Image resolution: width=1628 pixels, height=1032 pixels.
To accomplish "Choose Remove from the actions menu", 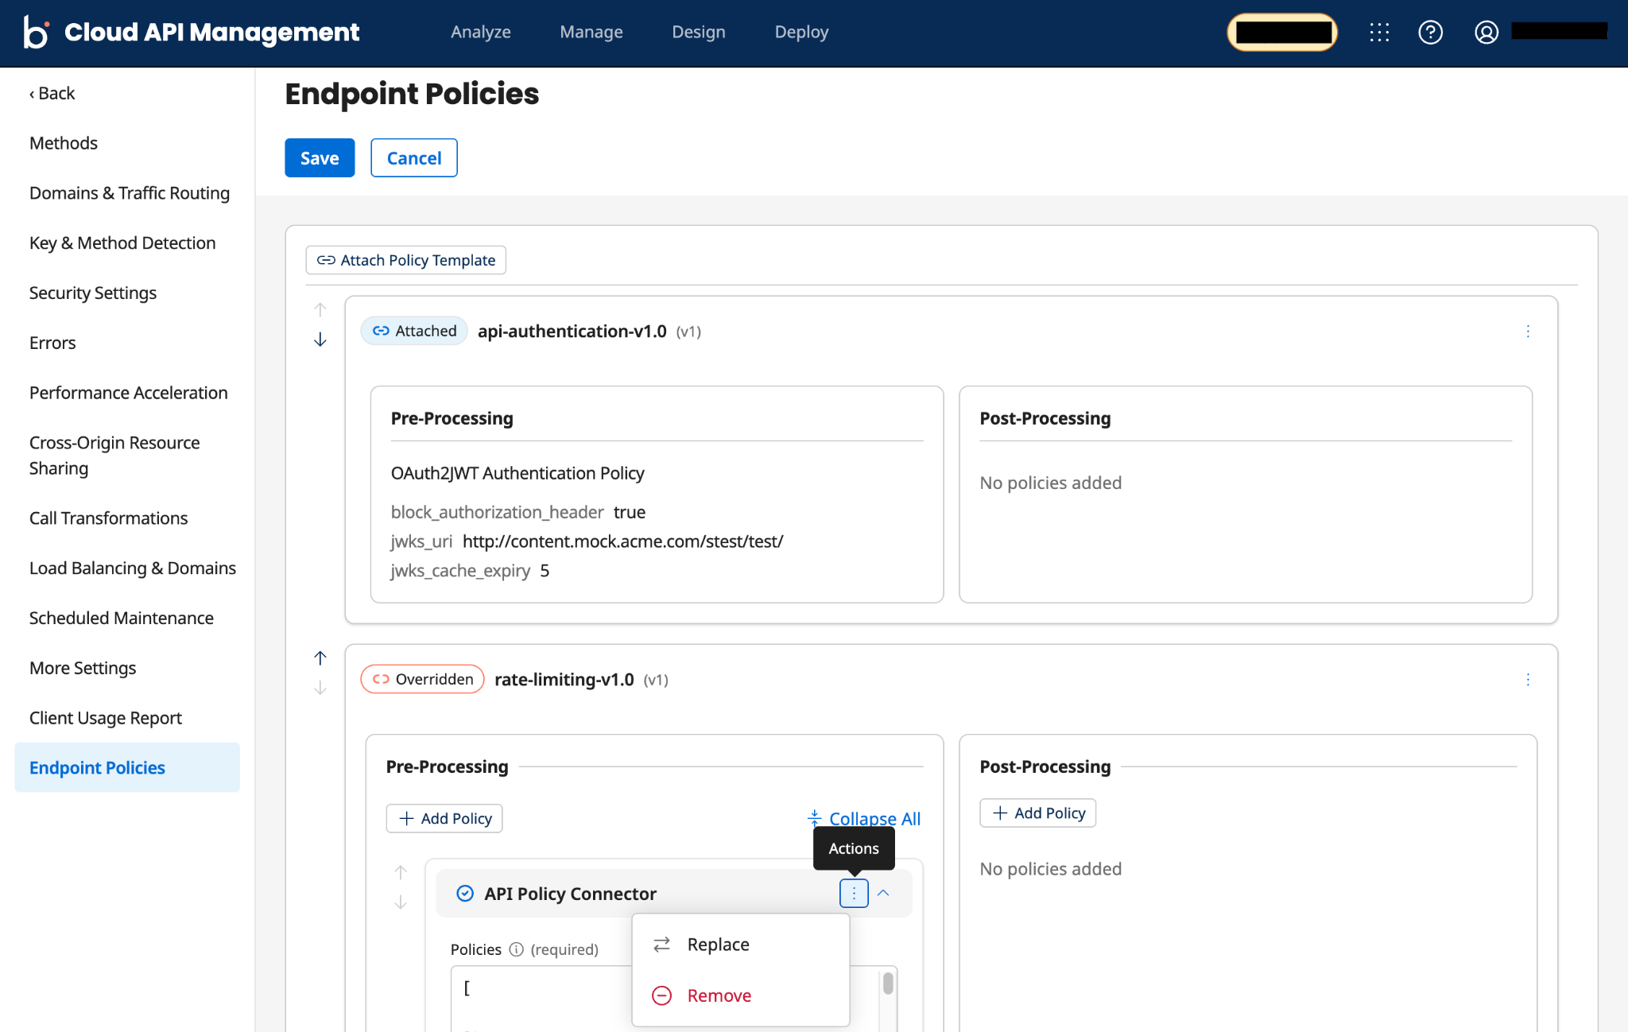I will (741, 995).
